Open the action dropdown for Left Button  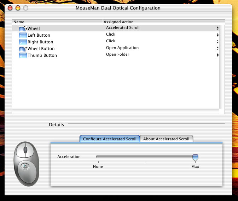217,35
